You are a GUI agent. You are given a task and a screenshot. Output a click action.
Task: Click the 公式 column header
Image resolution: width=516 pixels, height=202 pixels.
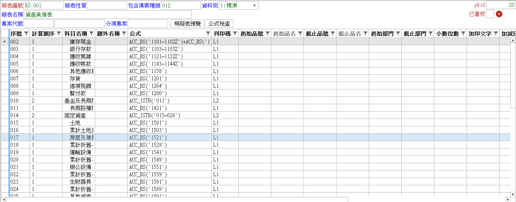pyautogui.click(x=170, y=33)
